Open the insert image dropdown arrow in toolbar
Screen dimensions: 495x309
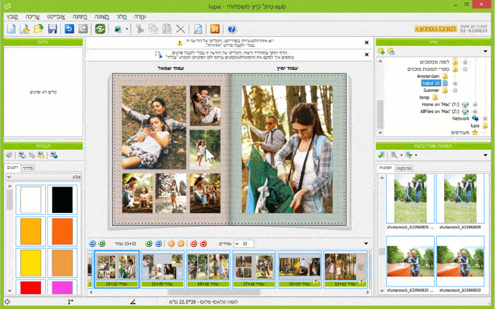[x=126, y=29]
